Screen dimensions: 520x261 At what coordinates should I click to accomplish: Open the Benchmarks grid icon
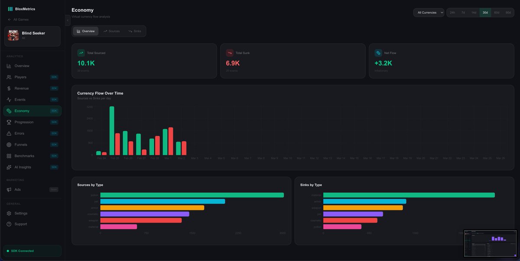click(8, 156)
